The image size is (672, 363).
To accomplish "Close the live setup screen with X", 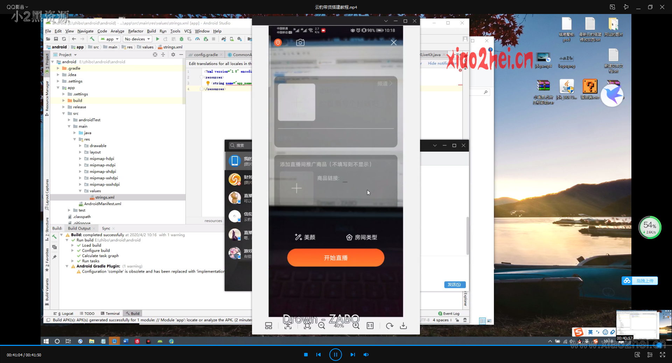I will (x=394, y=43).
